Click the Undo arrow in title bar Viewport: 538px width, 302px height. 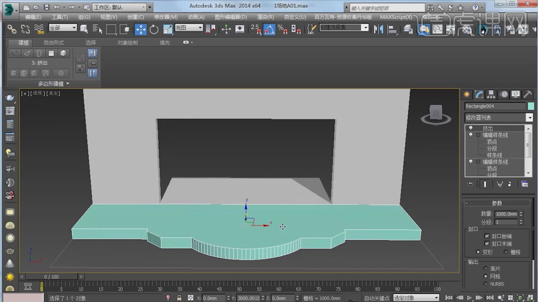(57, 7)
